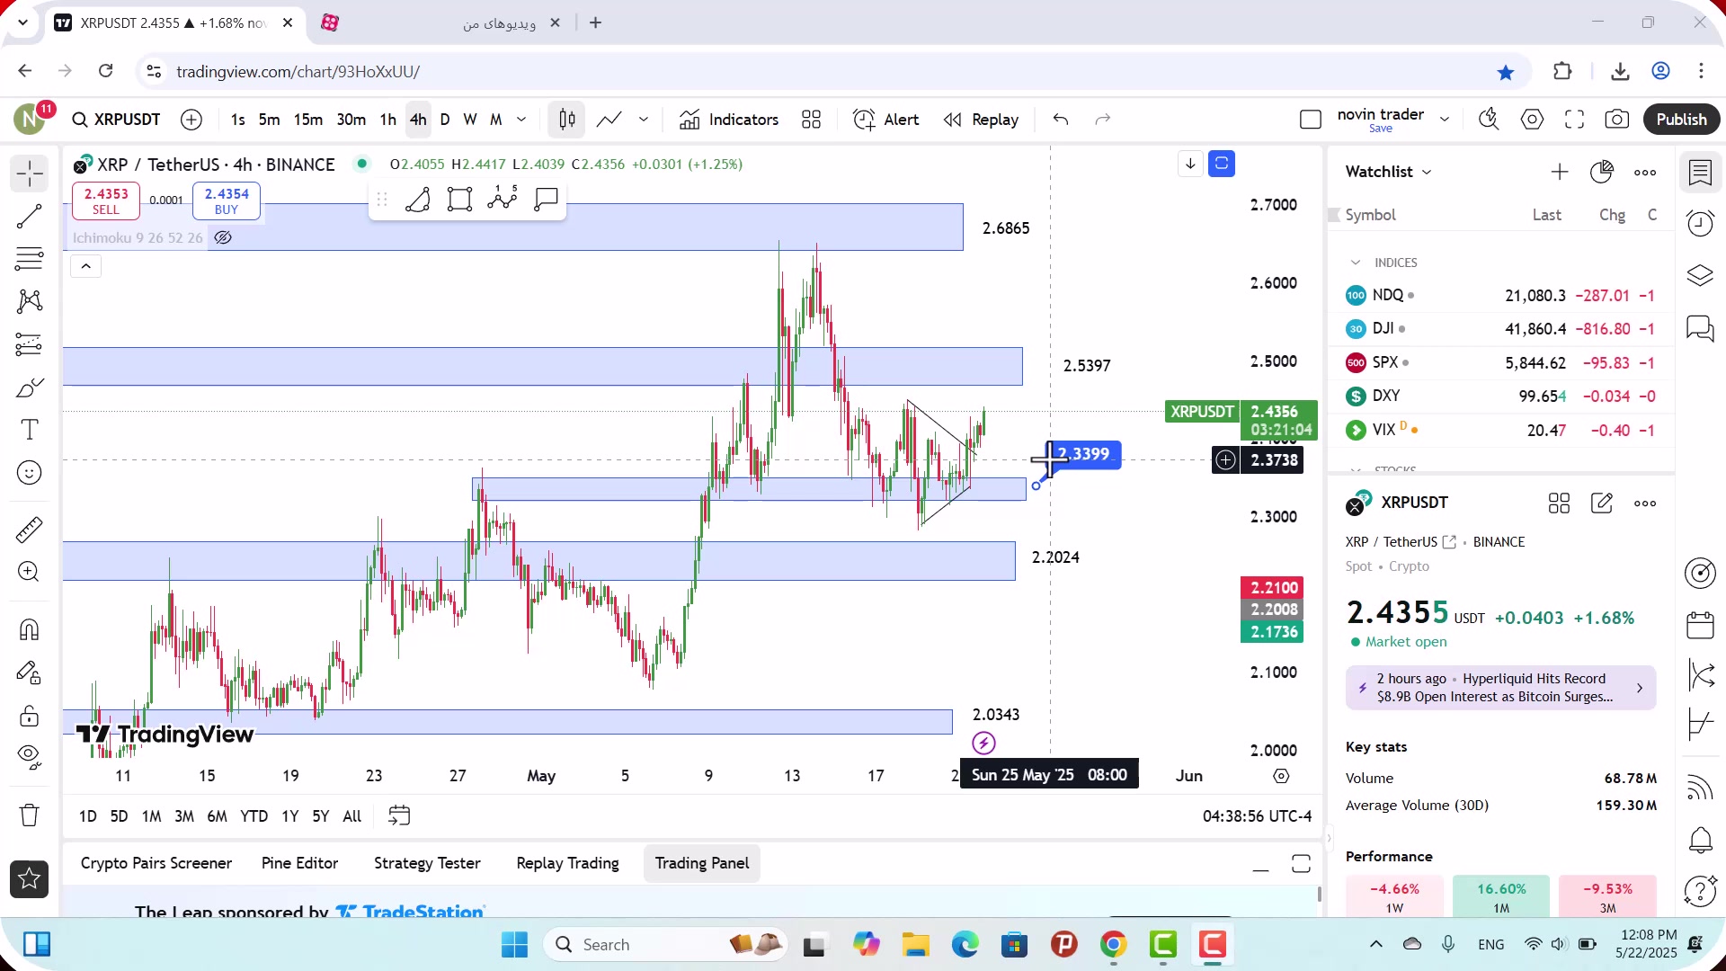
Task: Activate the zoom in tool
Action: (x=29, y=572)
